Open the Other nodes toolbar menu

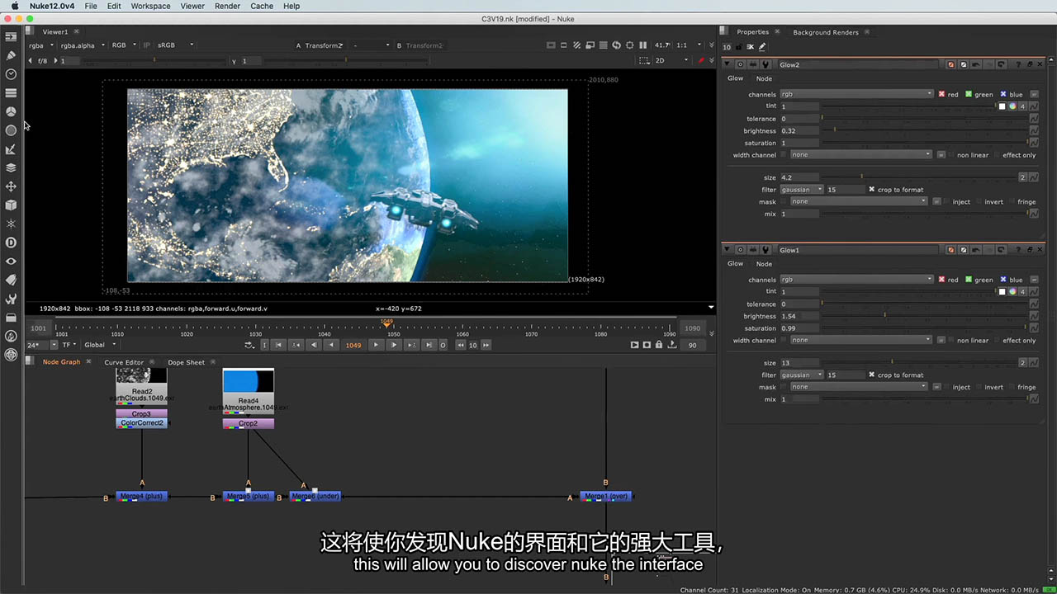[11, 318]
